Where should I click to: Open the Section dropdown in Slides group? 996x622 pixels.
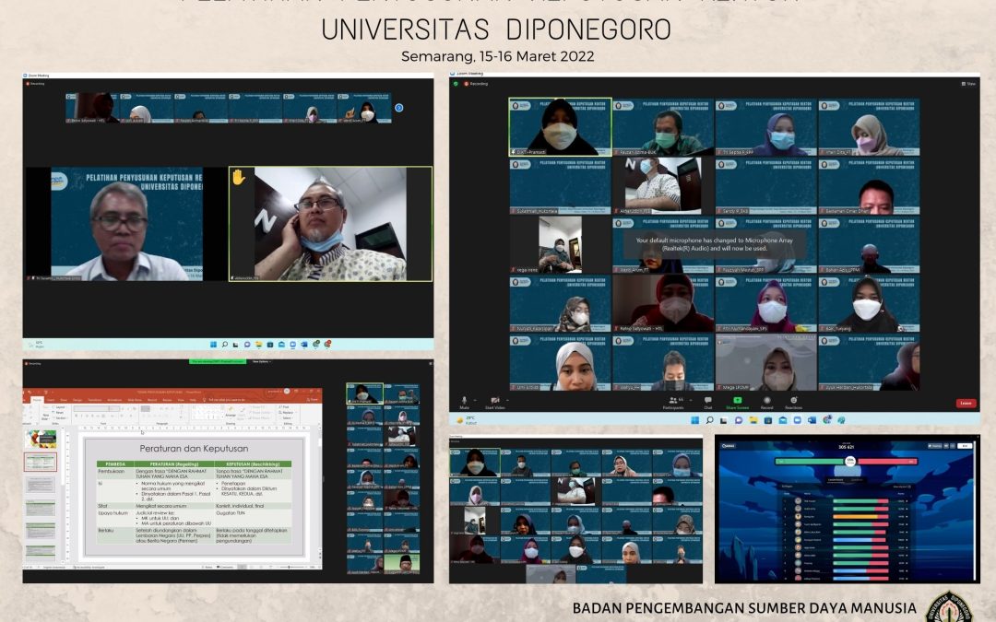[x=60, y=418]
